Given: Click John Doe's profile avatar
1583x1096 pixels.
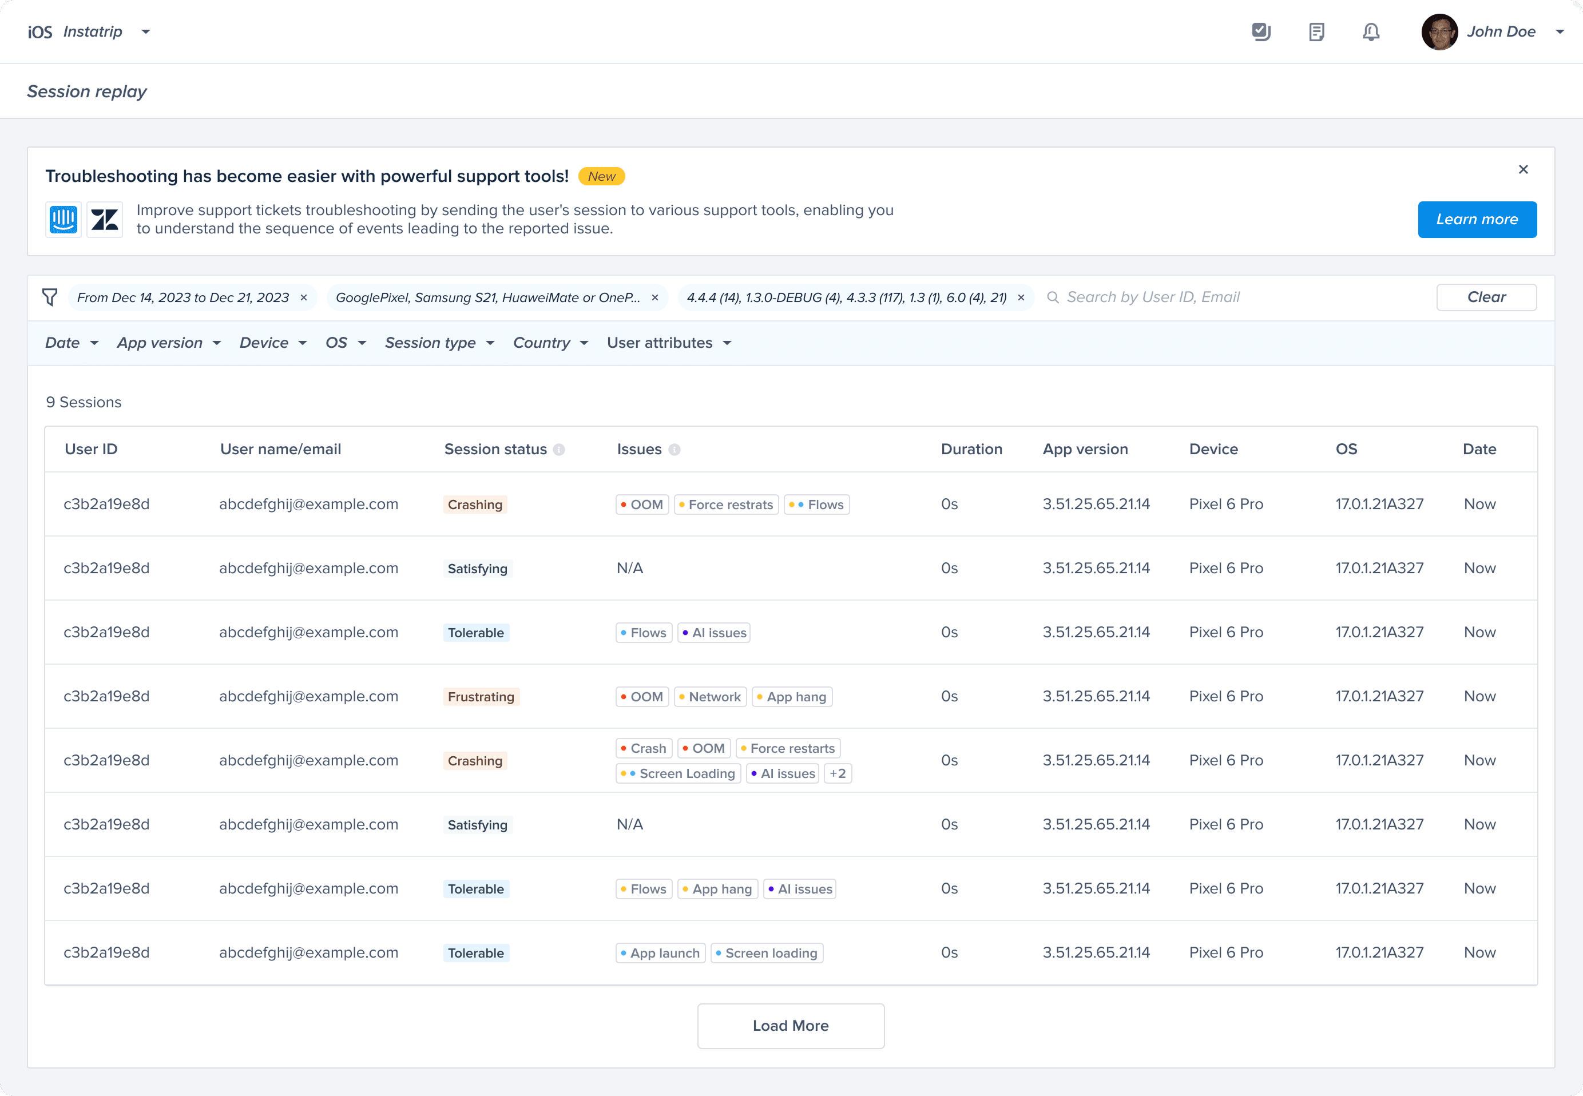Looking at the screenshot, I should pos(1439,31).
